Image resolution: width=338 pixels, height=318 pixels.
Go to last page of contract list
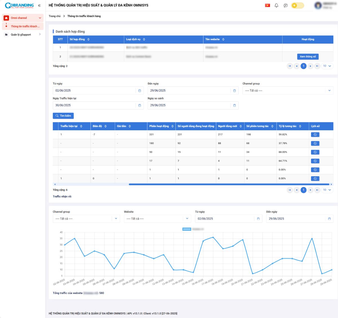(317, 66)
